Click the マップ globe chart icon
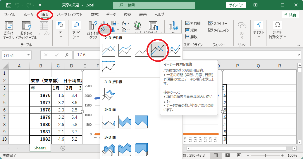303x159 pixels. (137, 25)
